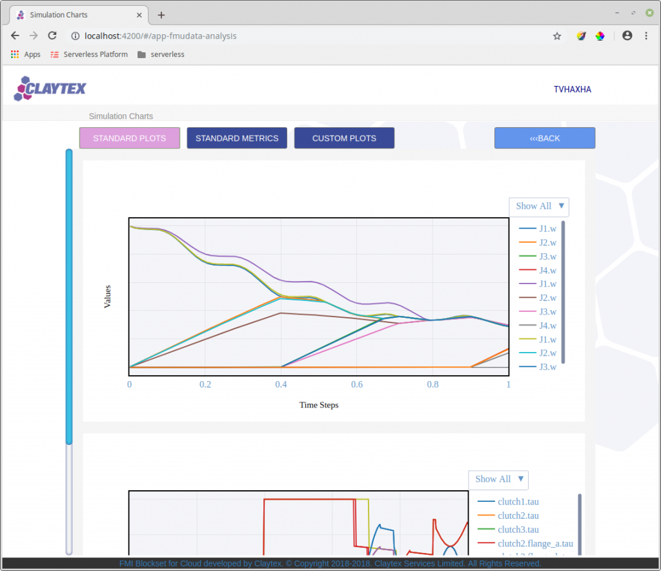Expand the second chart's Show All dropdown
Screen dimensions: 661x571
pyautogui.click(x=498, y=479)
